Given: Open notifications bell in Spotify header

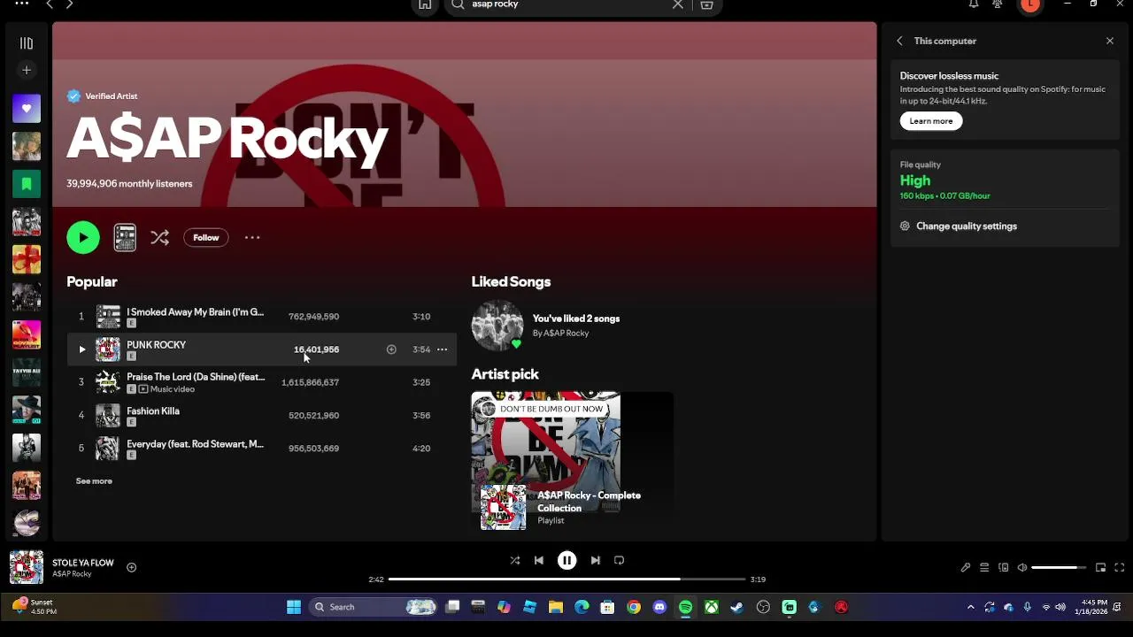Looking at the screenshot, I should [974, 4].
